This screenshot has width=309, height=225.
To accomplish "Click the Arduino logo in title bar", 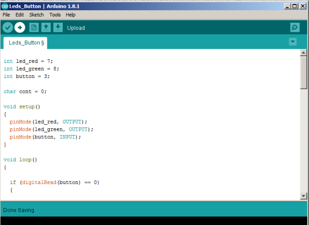I will point(4,6).
